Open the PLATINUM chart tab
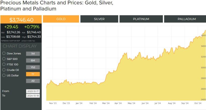206x110 pixels. click(141, 19)
